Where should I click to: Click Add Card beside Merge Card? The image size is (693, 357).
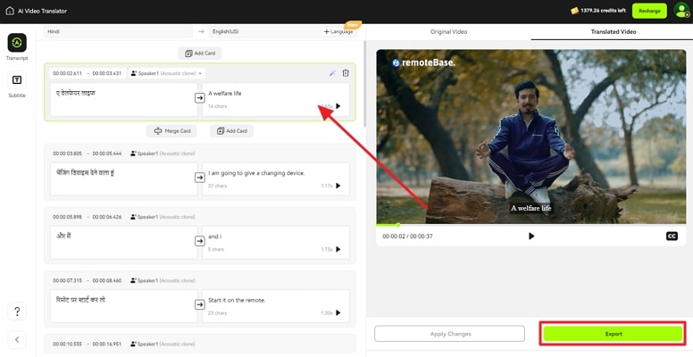click(231, 131)
